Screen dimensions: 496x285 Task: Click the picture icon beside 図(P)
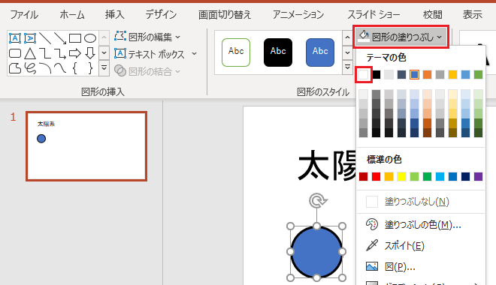372,266
